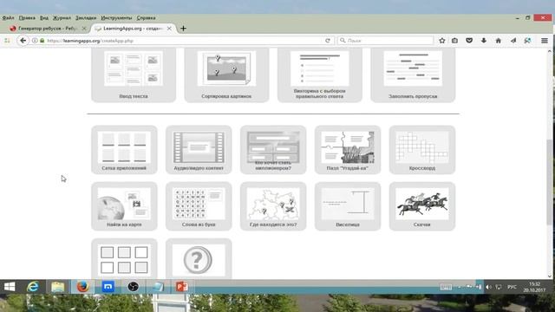Open the Windows Start menu
Screen dimensions: 555x312
pyautogui.click(x=10, y=287)
